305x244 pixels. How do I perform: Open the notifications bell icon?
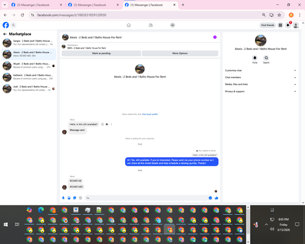pos(288,25)
